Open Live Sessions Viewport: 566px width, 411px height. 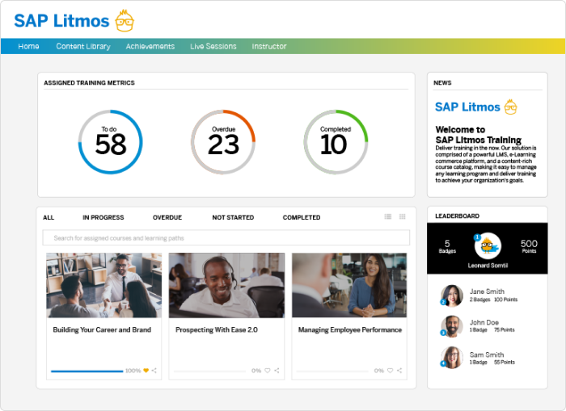pos(213,46)
